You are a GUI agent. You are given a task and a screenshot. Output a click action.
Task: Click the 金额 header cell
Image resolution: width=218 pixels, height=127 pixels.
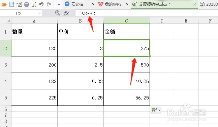click(127, 32)
